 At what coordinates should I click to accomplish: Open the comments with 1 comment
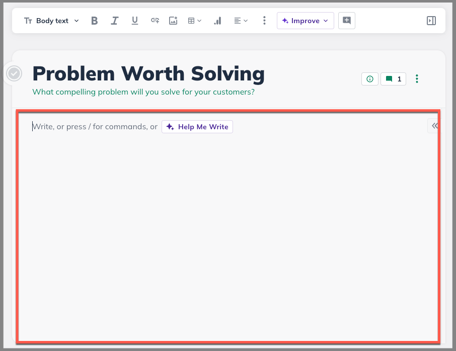tap(393, 79)
